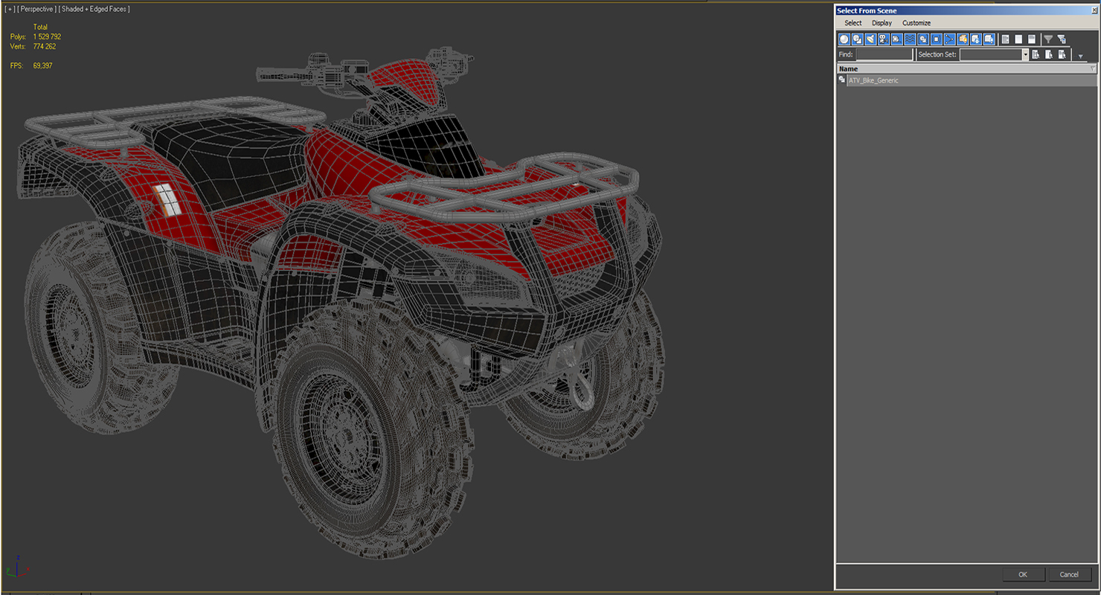Viewport: 1101px width, 595px height.
Task: Toggle Display Geometry filter icon
Action: (x=844, y=39)
